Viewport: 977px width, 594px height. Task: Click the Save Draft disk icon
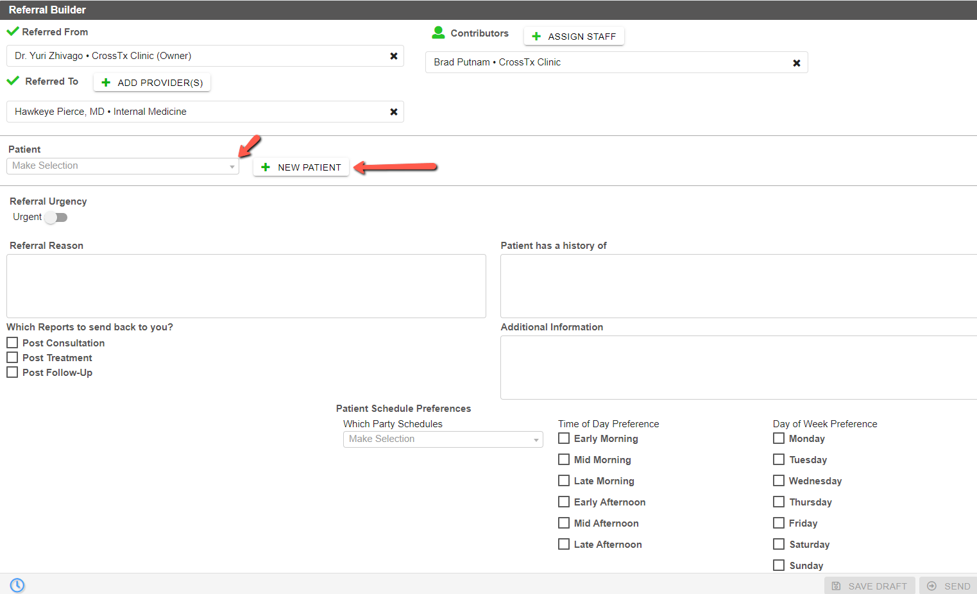pyautogui.click(x=836, y=586)
